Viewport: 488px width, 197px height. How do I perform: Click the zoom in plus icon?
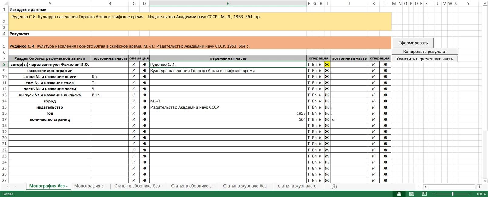[471, 194]
